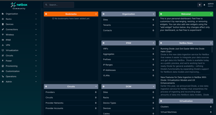Image resolution: width=216 pixels, height=115 pixels.
Task: Configure the Circuits widget via gear icon
Action: [x=46, y=87]
